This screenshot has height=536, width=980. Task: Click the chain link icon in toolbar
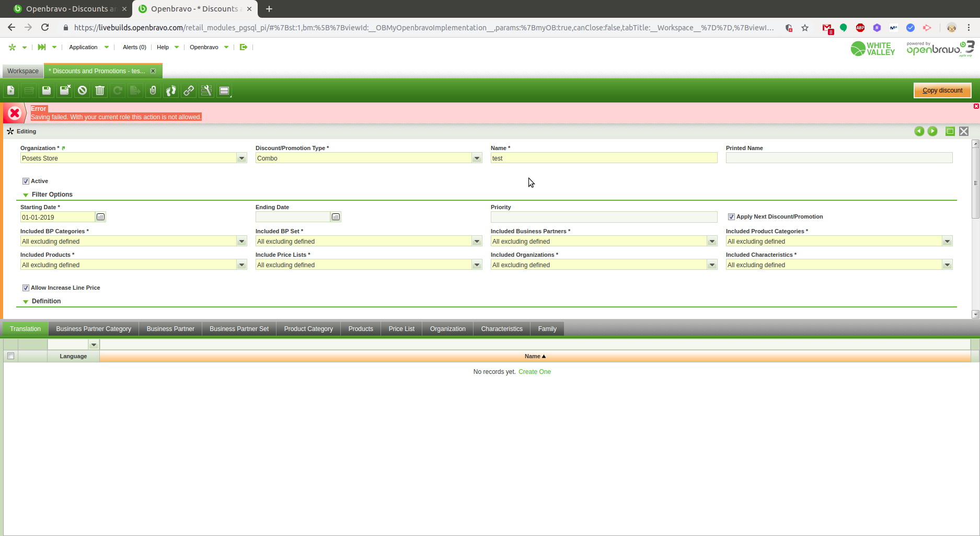tap(189, 90)
